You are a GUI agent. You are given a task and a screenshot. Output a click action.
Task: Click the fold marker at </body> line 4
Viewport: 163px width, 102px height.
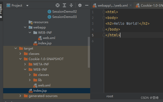[104, 29]
